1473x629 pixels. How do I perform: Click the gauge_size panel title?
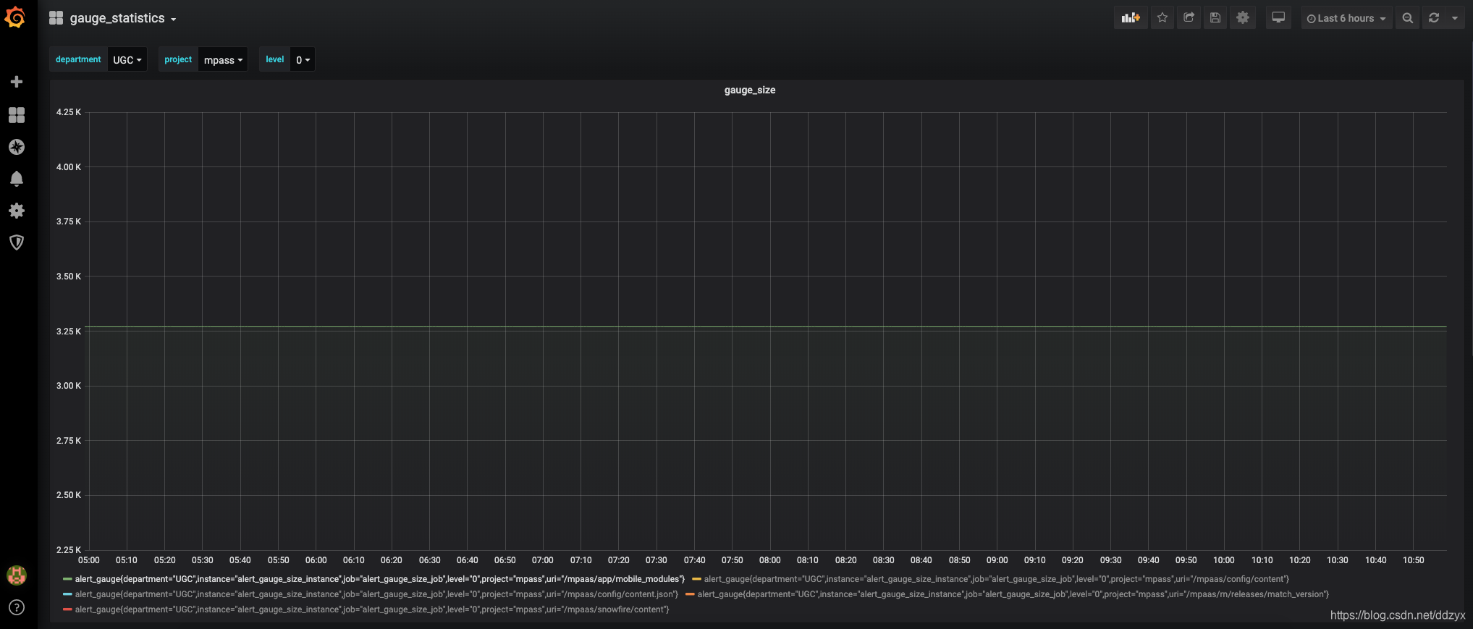click(x=750, y=90)
